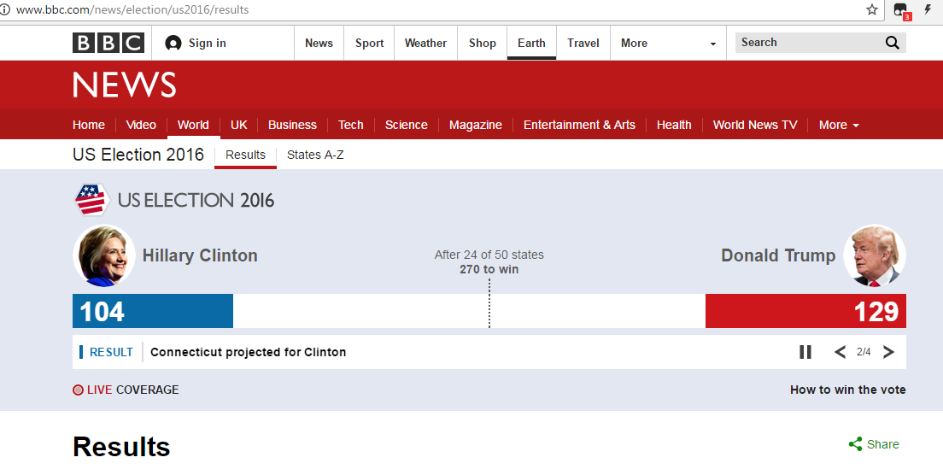Switch to the Results tab

[x=245, y=155]
